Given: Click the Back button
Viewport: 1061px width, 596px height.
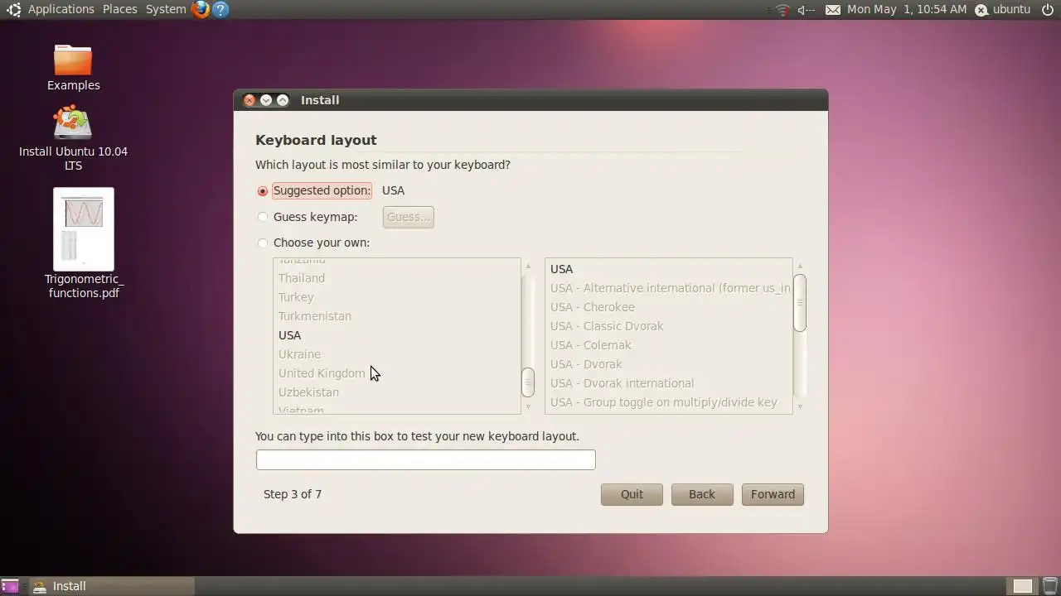Looking at the screenshot, I should [701, 494].
